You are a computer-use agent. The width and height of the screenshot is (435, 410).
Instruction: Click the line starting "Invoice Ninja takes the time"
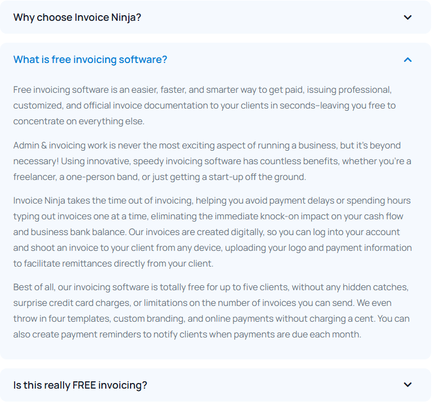pyautogui.click(x=212, y=201)
